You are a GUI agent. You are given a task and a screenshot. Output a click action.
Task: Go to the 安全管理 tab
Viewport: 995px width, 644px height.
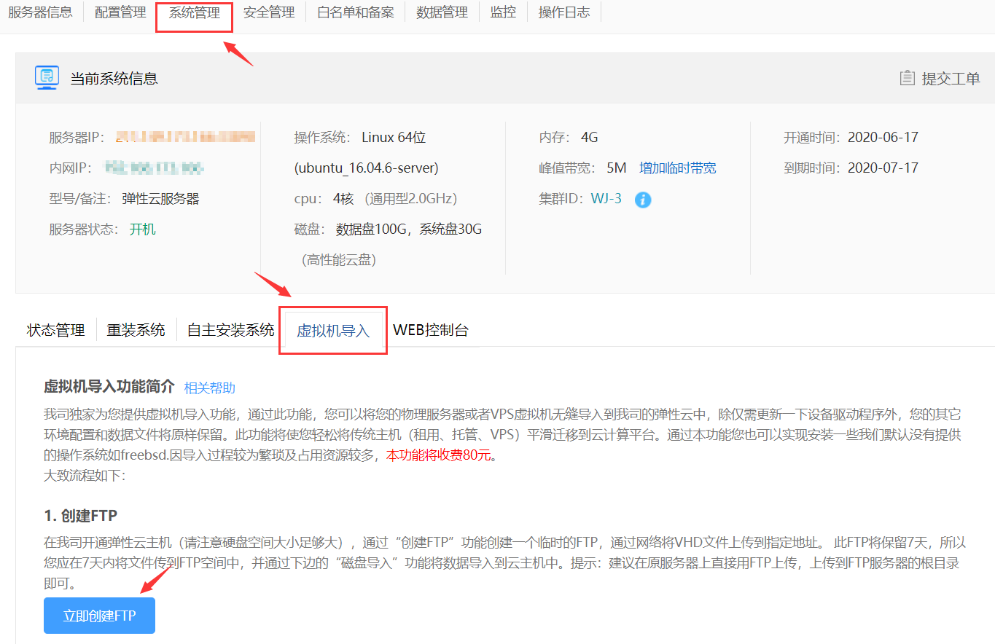tap(269, 12)
